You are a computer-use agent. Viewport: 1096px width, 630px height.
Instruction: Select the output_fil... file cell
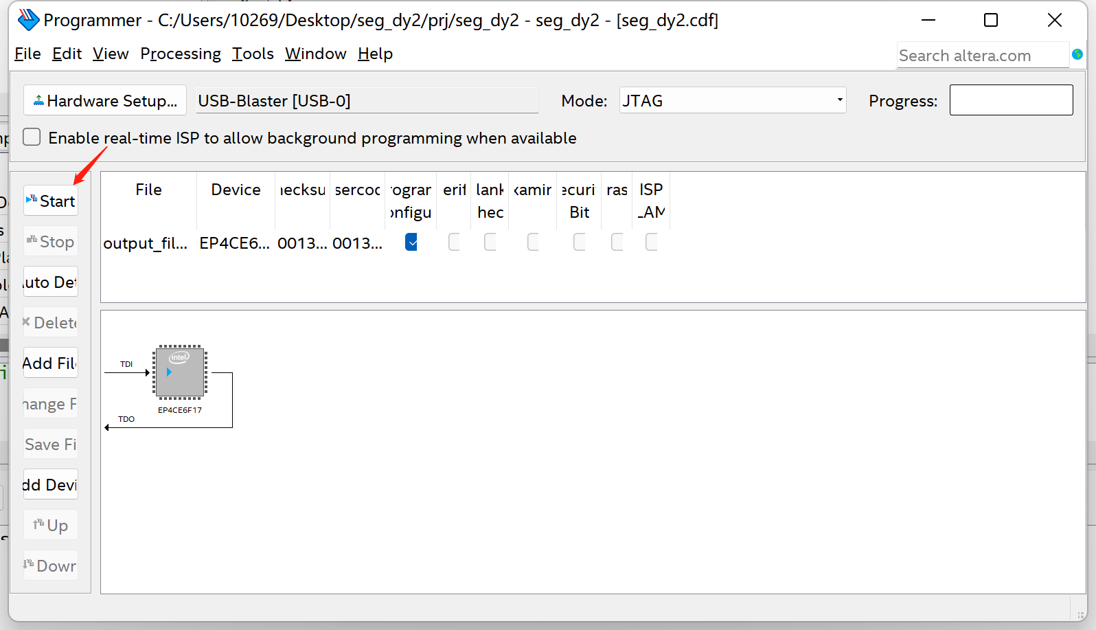click(x=146, y=243)
